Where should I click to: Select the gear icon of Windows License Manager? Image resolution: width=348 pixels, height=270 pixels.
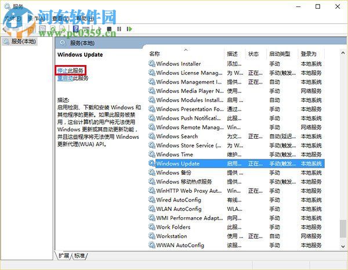click(x=152, y=73)
